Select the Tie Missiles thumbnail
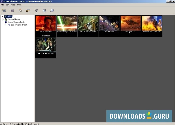 (x=109, y=26)
